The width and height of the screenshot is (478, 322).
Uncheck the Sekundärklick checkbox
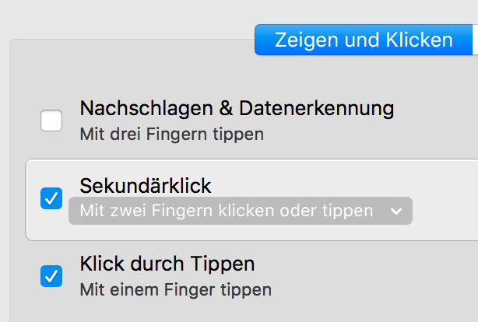(51, 199)
